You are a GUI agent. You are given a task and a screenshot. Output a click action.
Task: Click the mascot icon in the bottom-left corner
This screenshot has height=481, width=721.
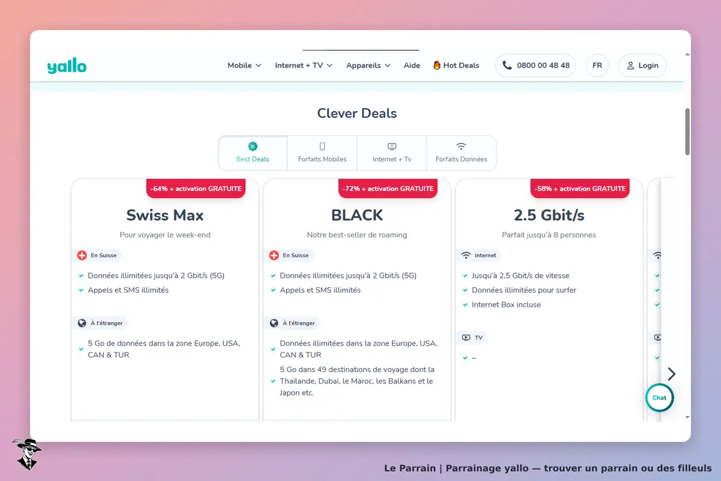(26, 454)
